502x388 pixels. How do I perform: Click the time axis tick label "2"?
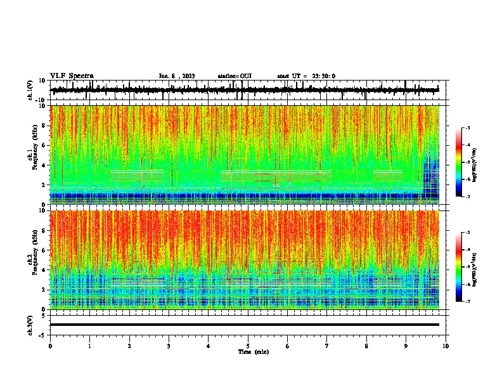tap(129, 346)
